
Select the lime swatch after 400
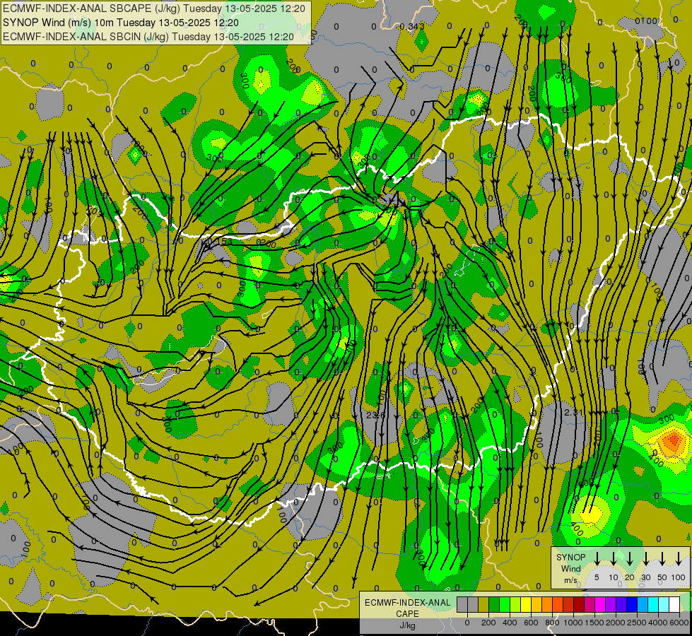515,604
